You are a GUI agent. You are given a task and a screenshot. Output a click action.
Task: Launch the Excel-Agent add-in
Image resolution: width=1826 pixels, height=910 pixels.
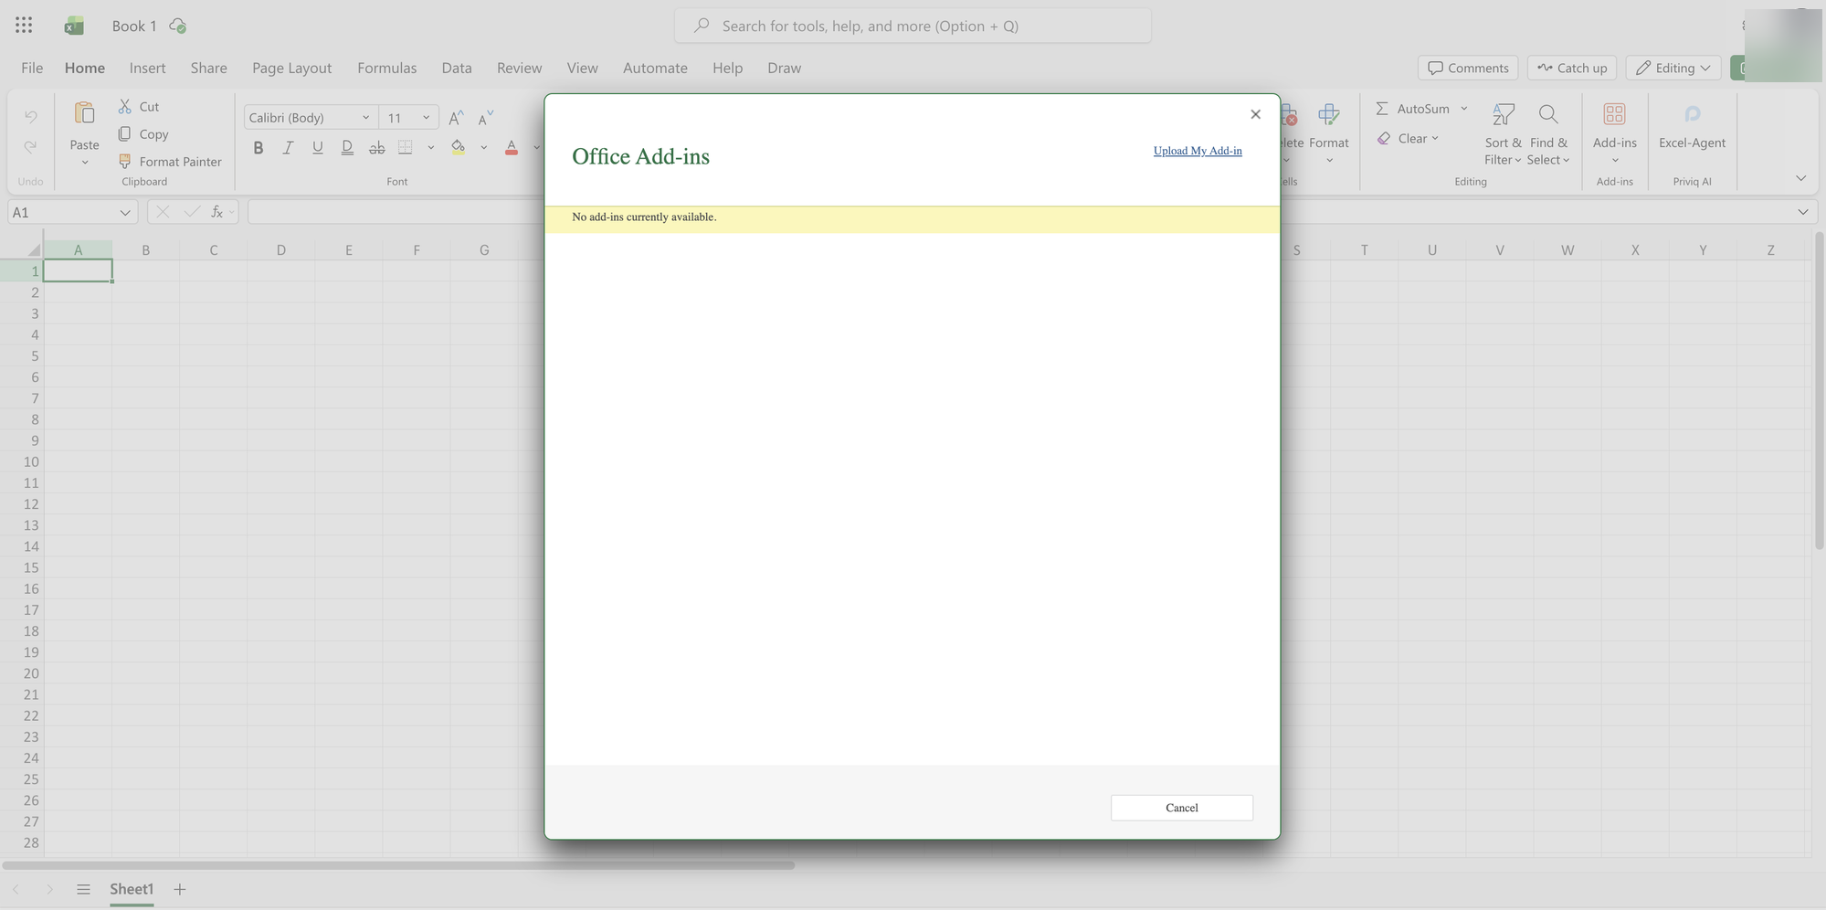point(1692,128)
